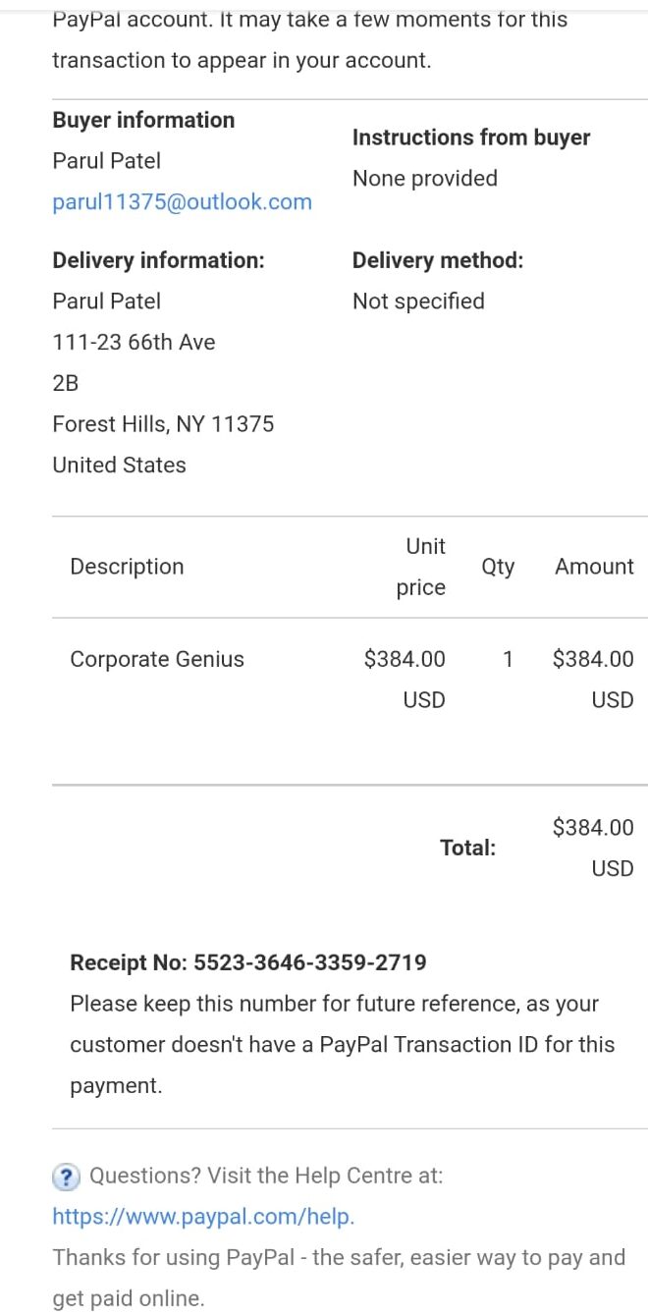Click the Forest Hills, NY 11375 line

pos(163,424)
